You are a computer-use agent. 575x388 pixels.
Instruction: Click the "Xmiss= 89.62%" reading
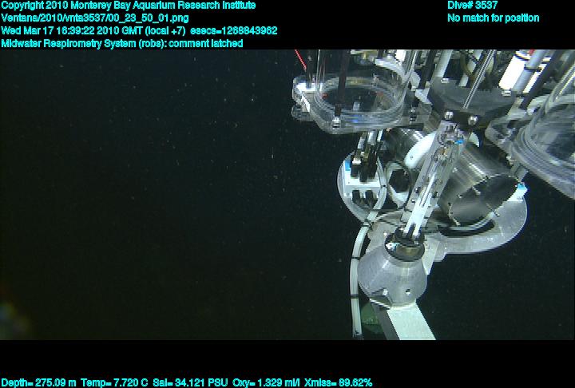coord(338,383)
